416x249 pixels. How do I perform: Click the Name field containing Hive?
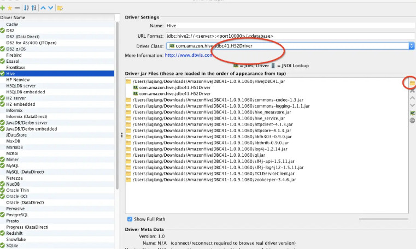[x=290, y=26]
